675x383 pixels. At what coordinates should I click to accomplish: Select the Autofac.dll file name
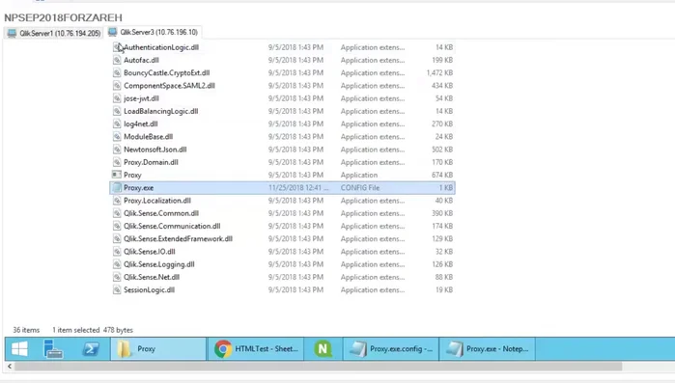click(141, 60)
